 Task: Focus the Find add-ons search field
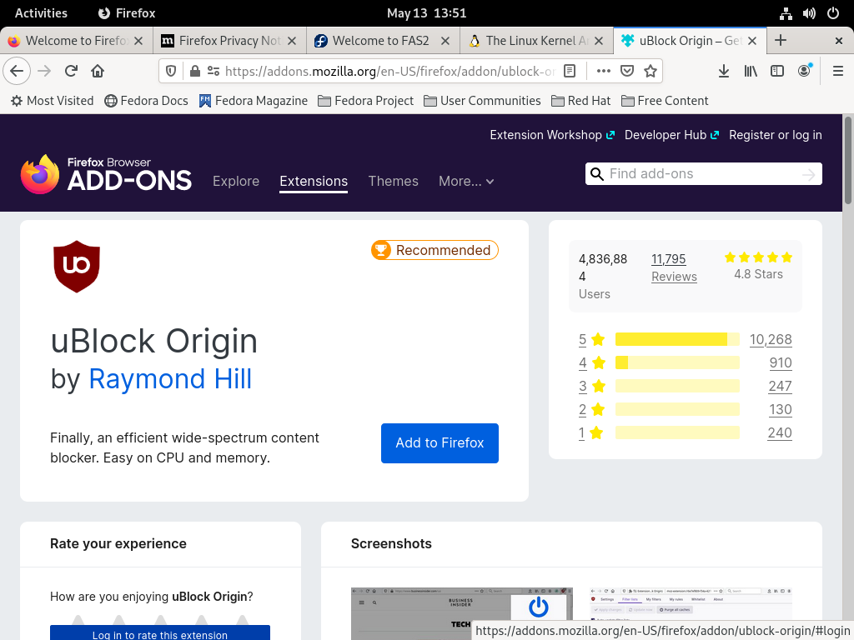pos(702,174)
